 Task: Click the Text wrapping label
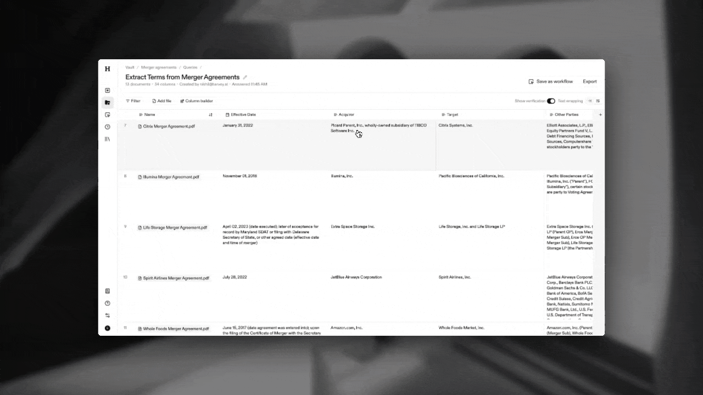point(570,101)
